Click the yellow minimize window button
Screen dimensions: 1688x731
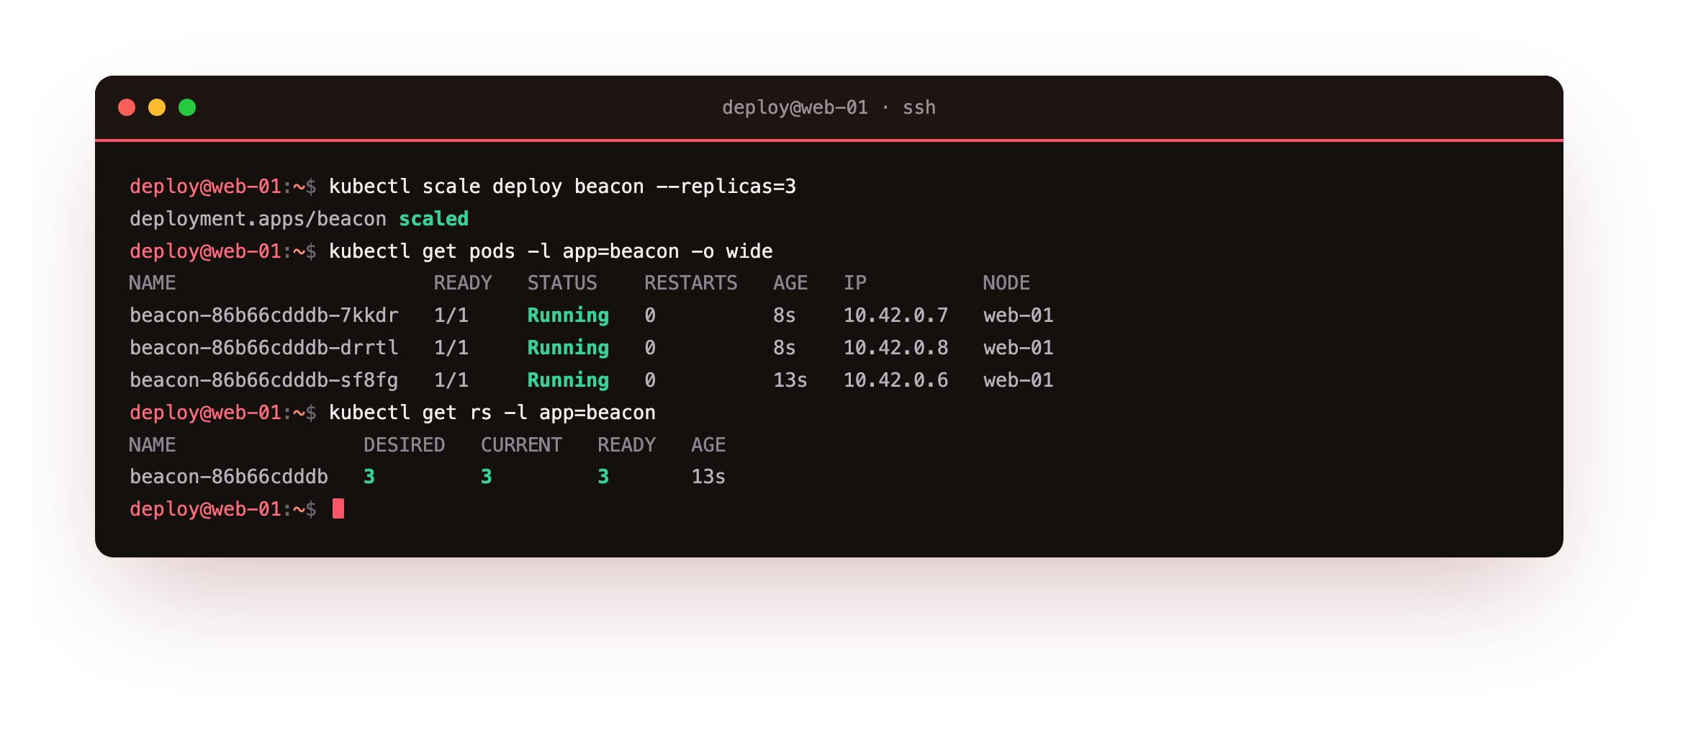click(157, 107)
